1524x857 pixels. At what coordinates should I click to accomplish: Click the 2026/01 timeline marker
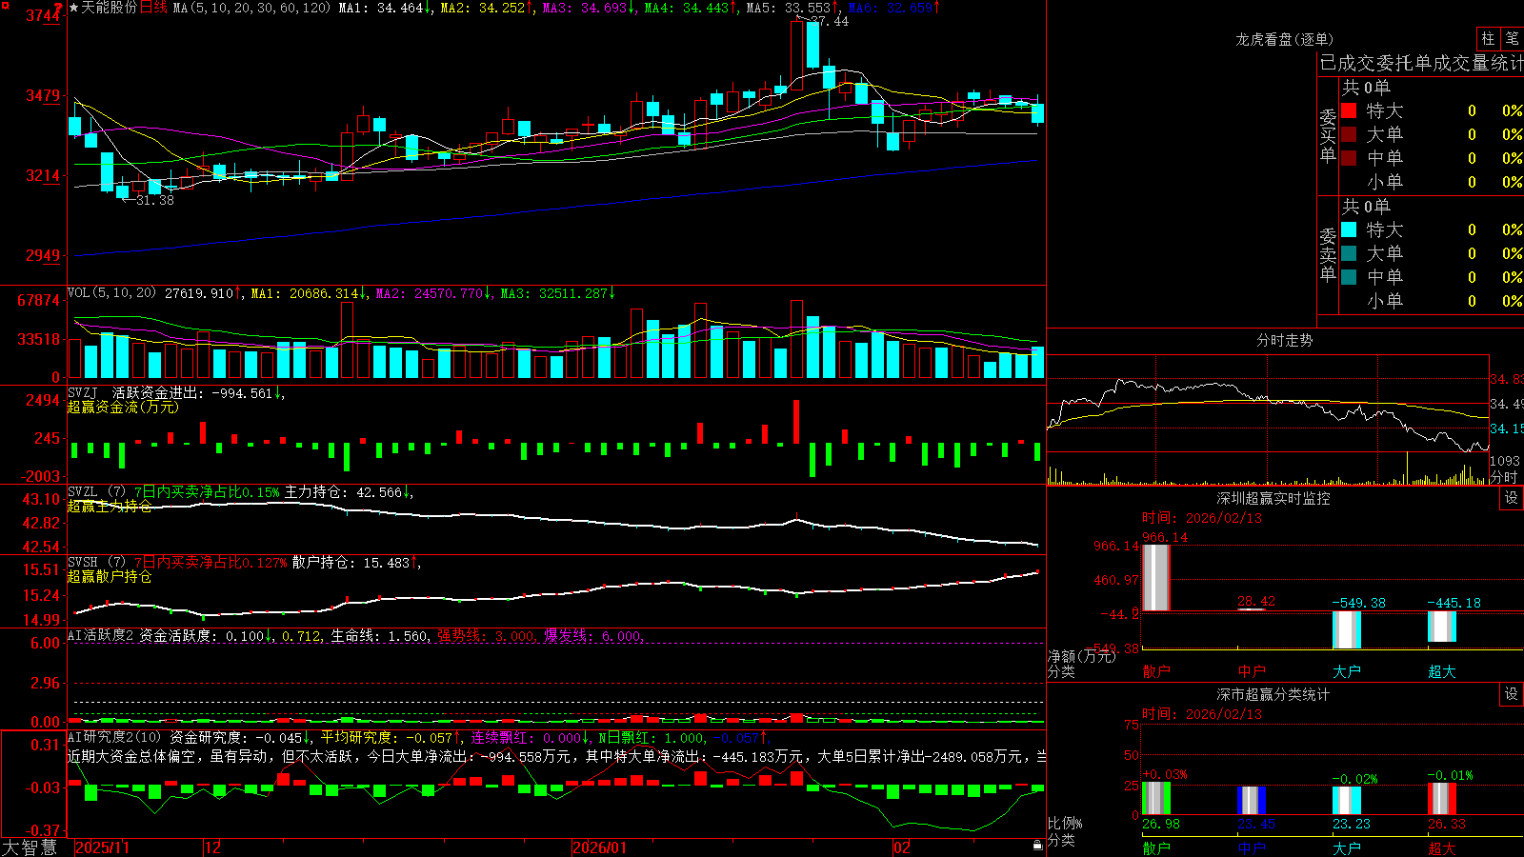click(x=600, y=847)
